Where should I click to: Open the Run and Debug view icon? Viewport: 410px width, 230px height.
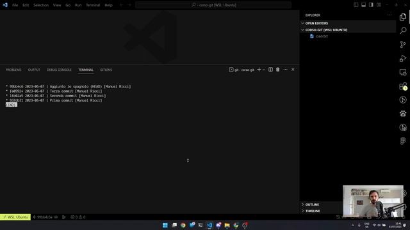coord(403,58)
